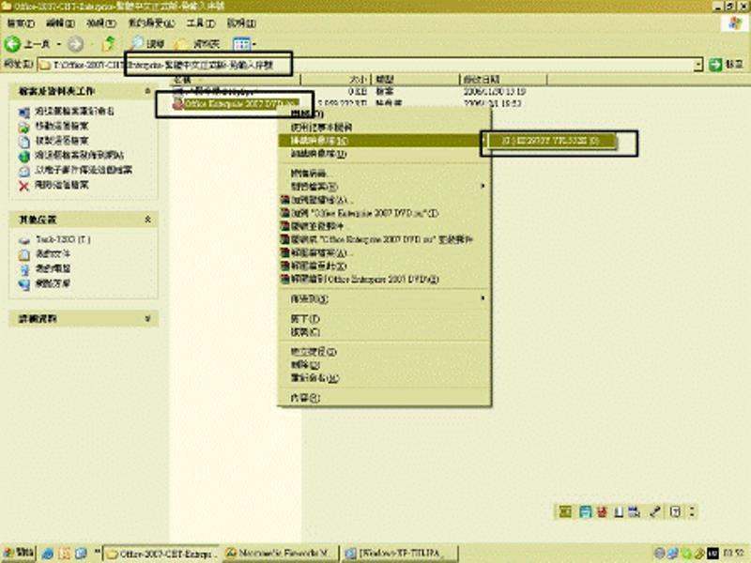Sort by the Date Modified column header

pos(503,80)
